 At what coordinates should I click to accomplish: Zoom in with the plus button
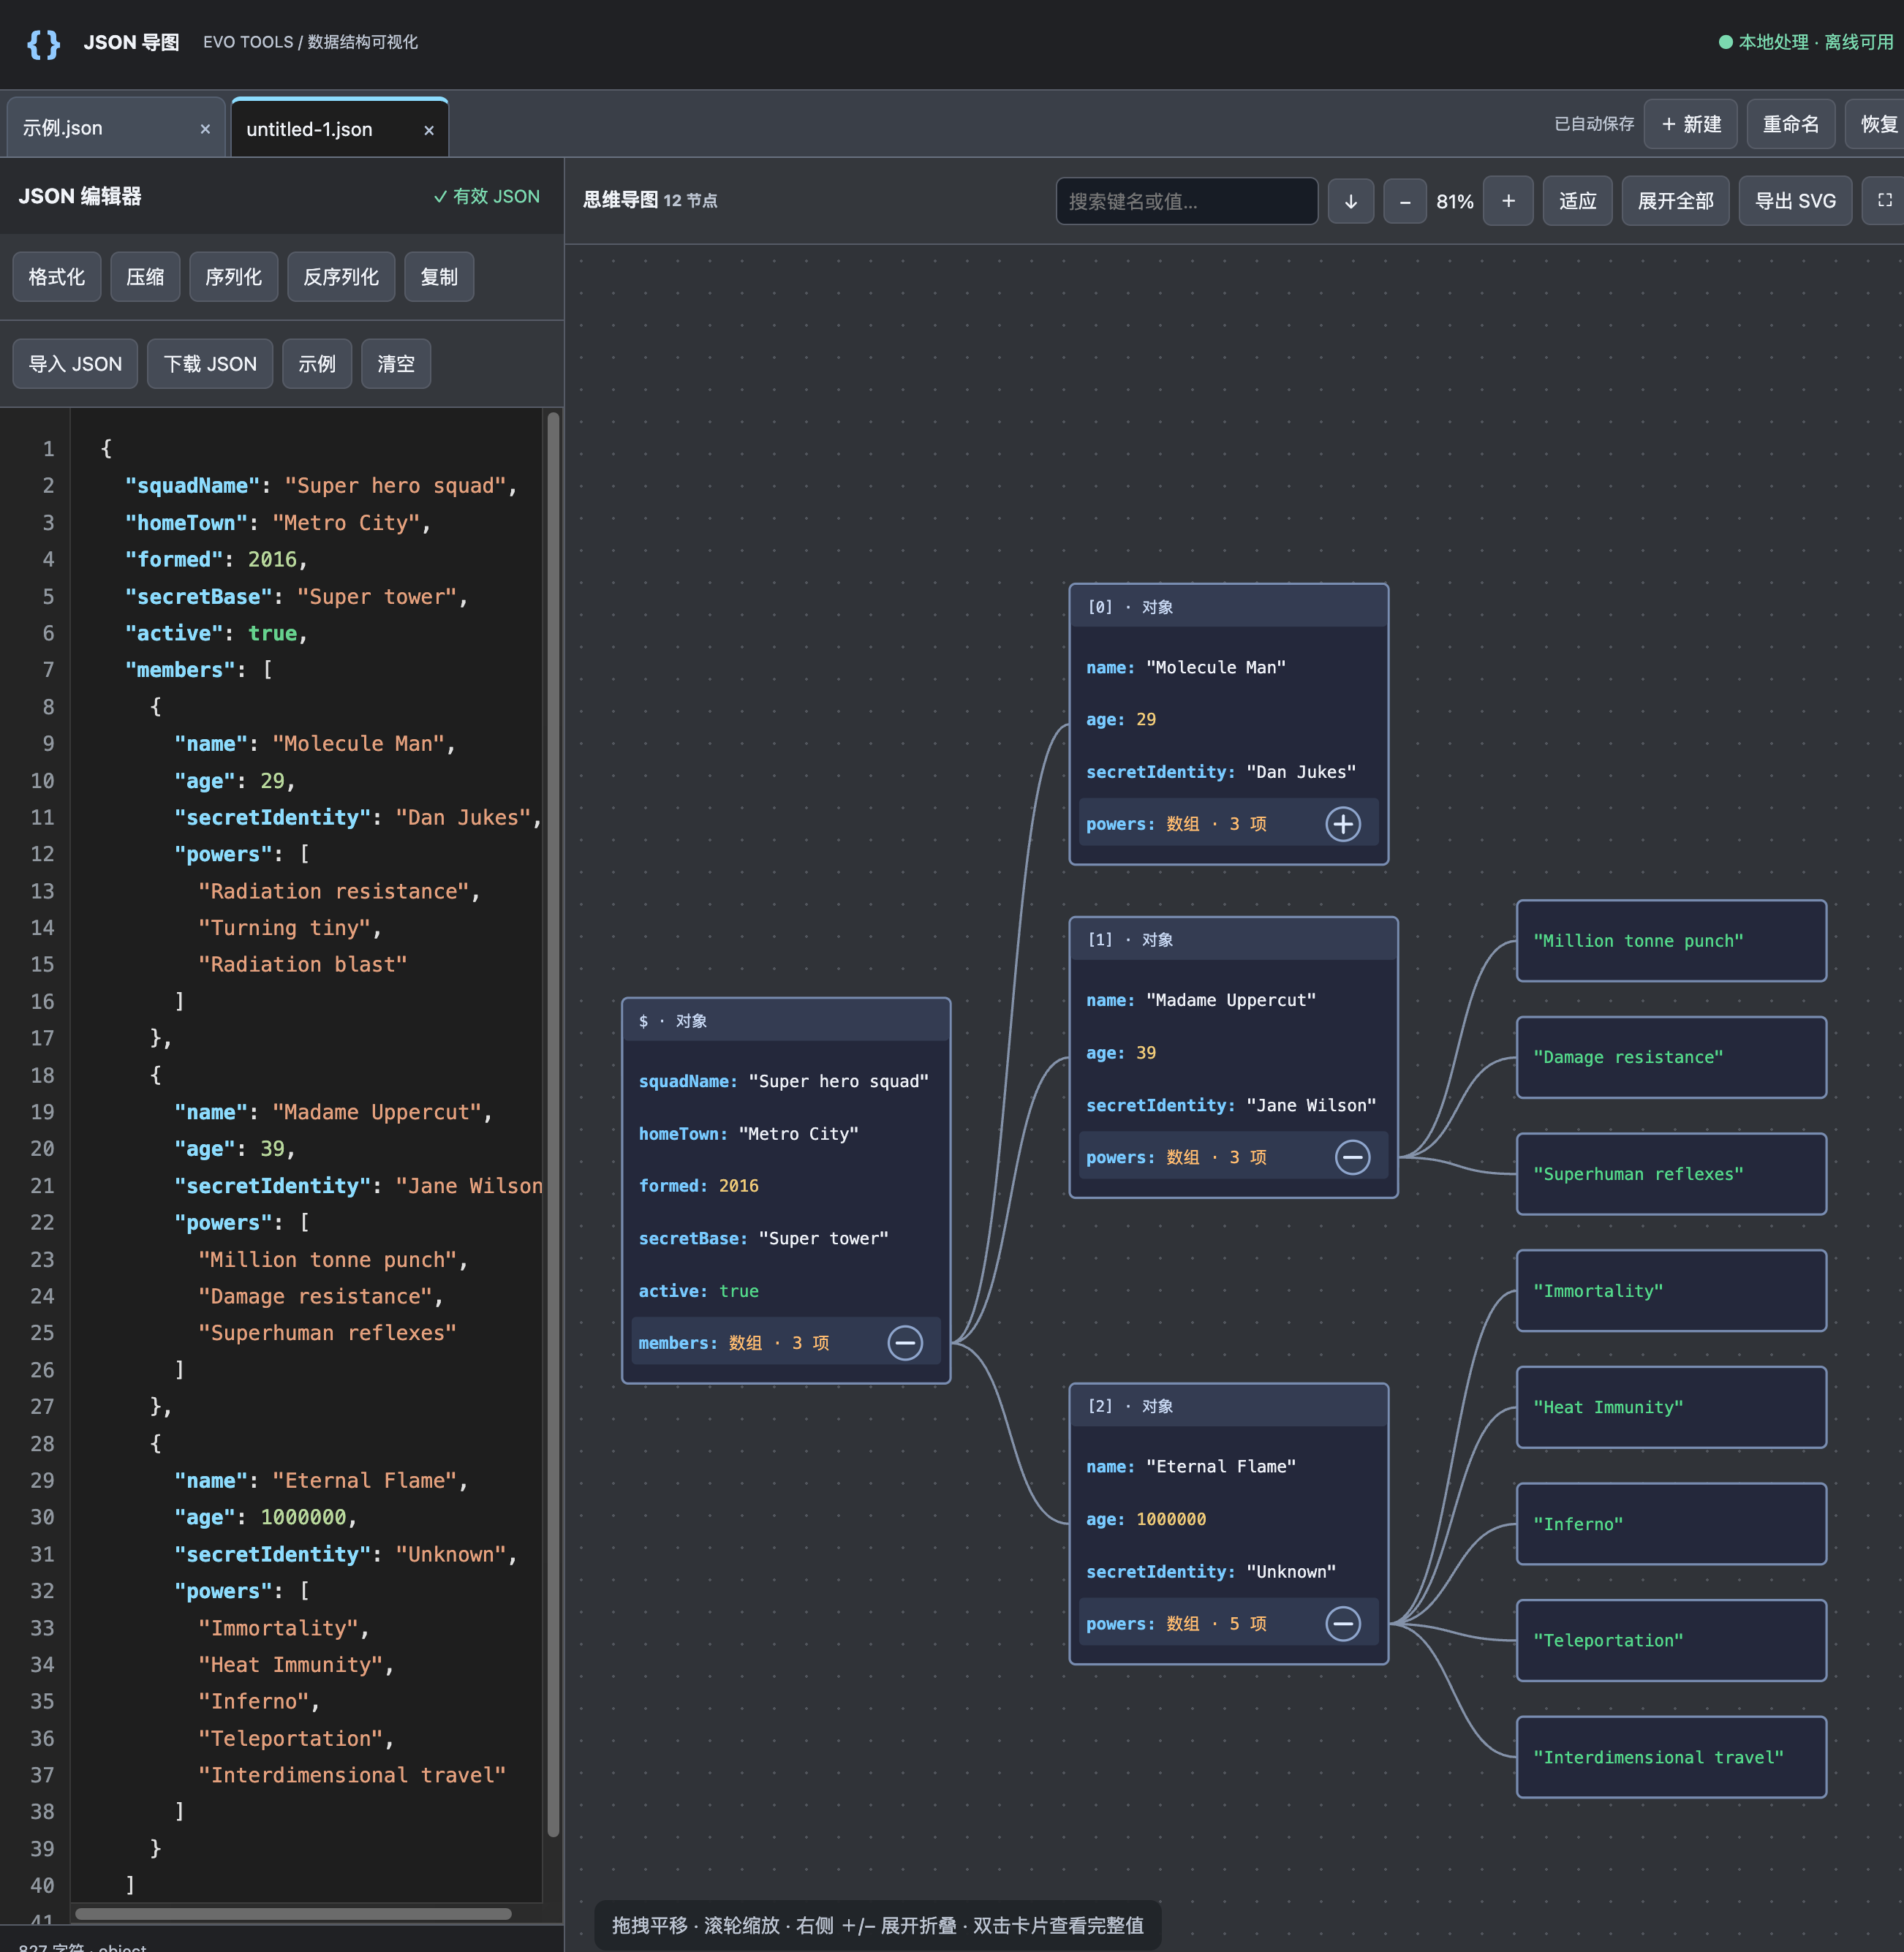(x=1508, y=201)
